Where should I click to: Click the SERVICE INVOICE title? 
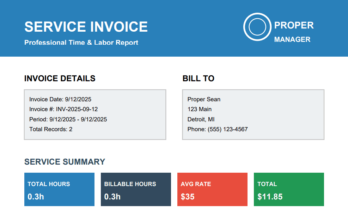(86, 26)
